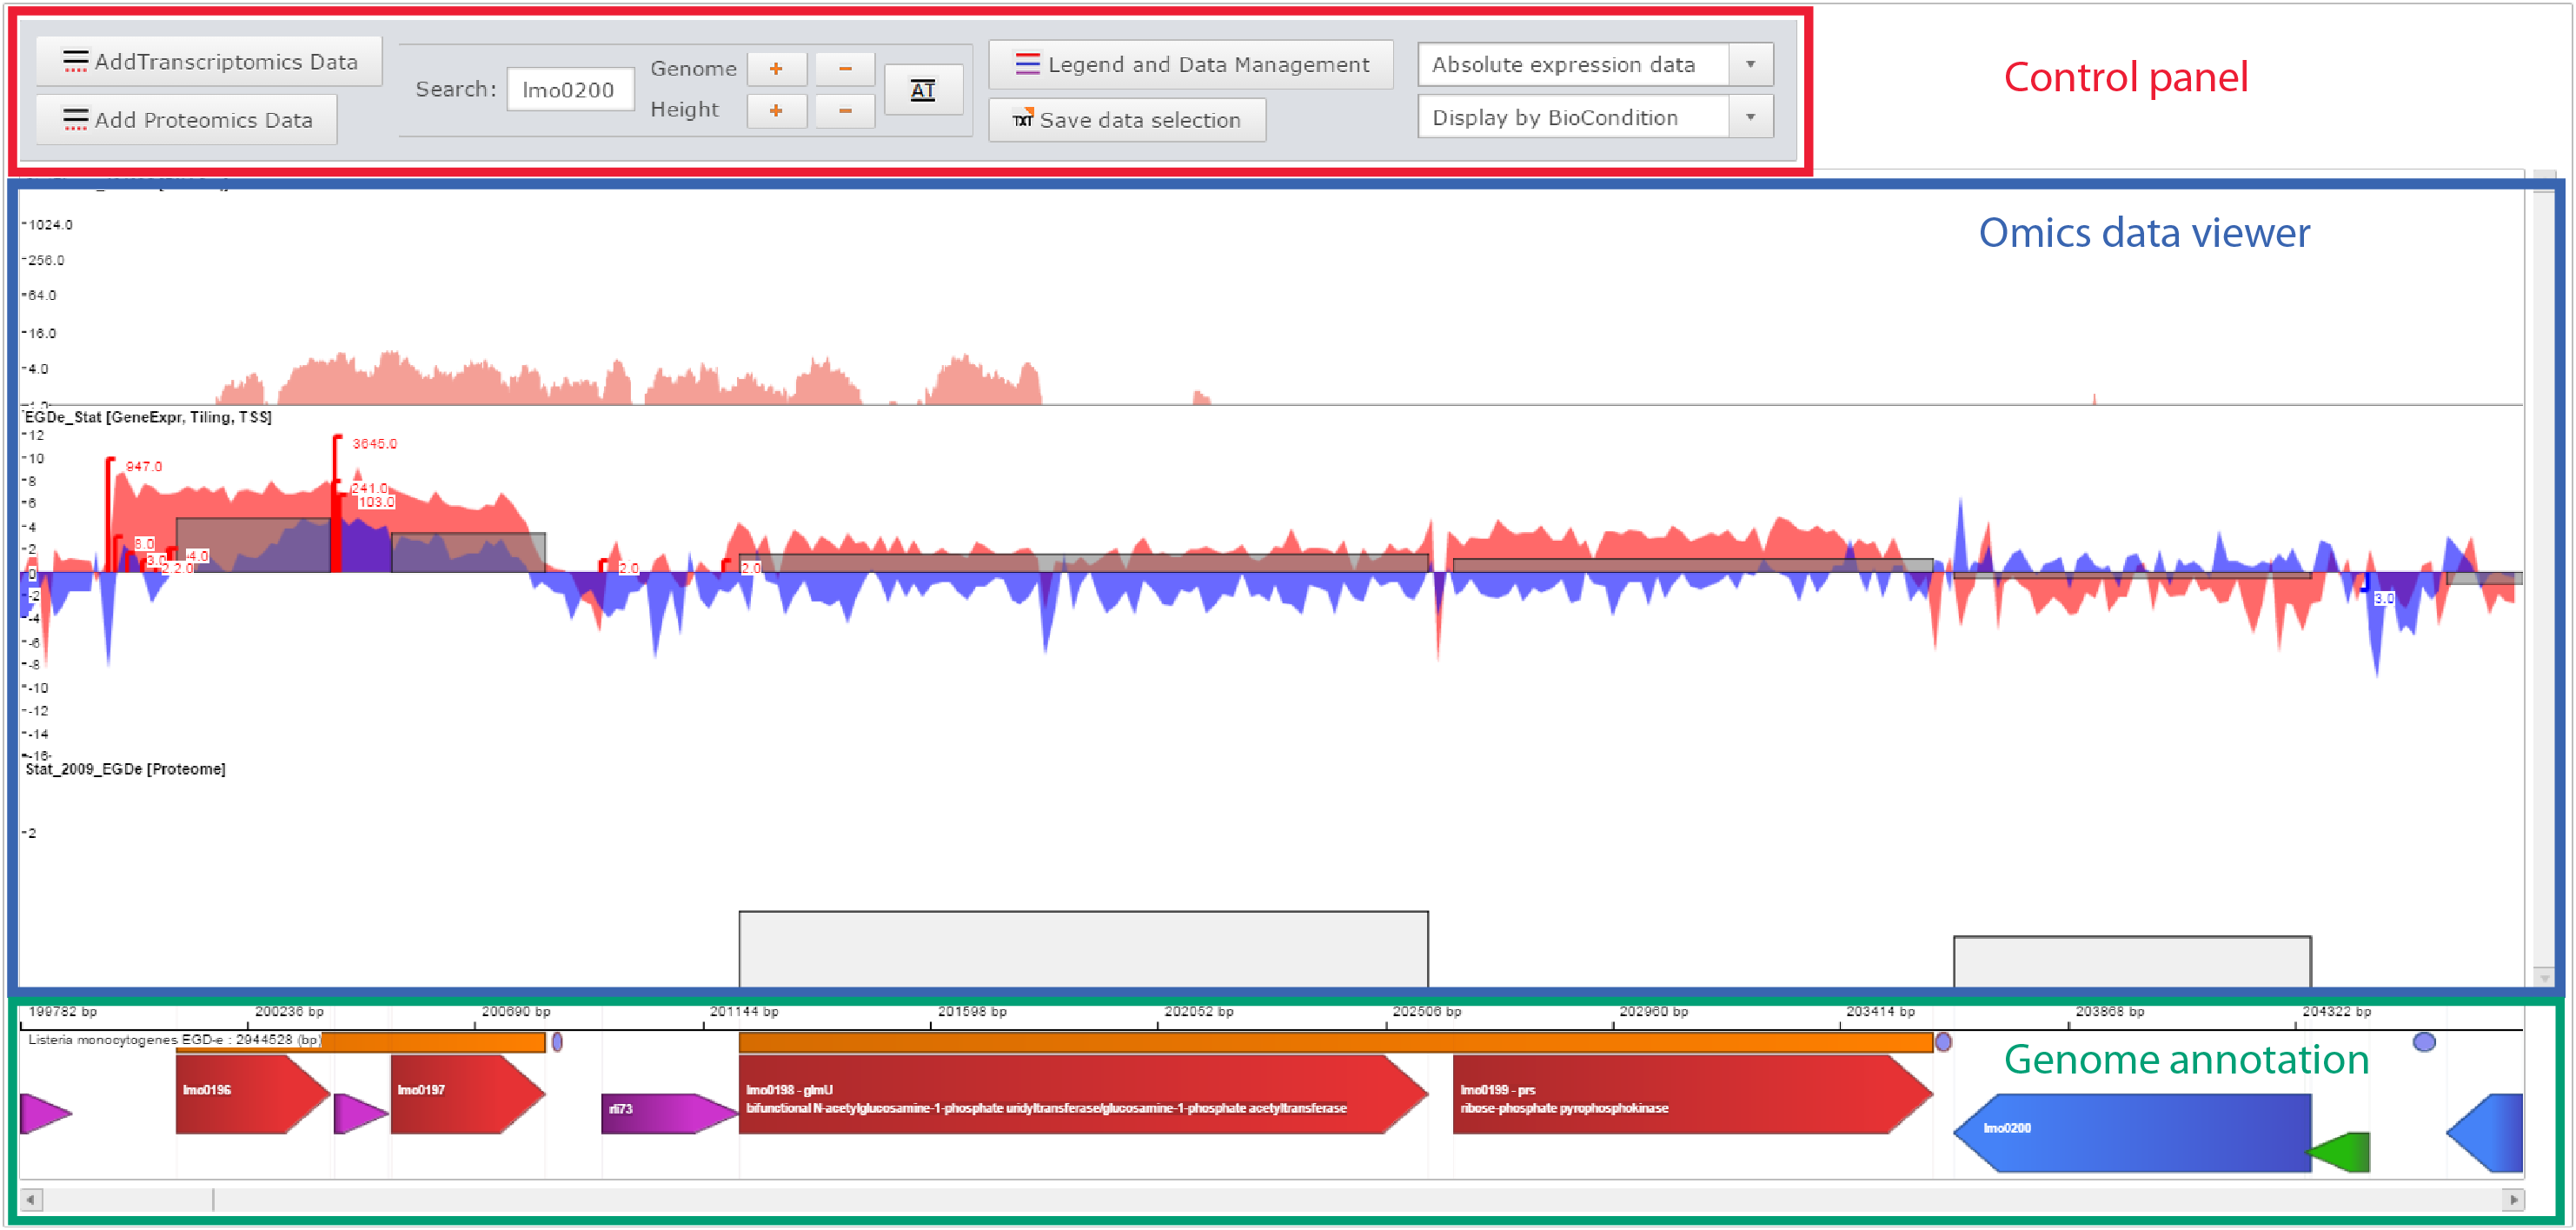Screen dimensions: 2576x1230
Task: Increase track Height with plus button
Action: pyautogui.click(x=776, y=110)
